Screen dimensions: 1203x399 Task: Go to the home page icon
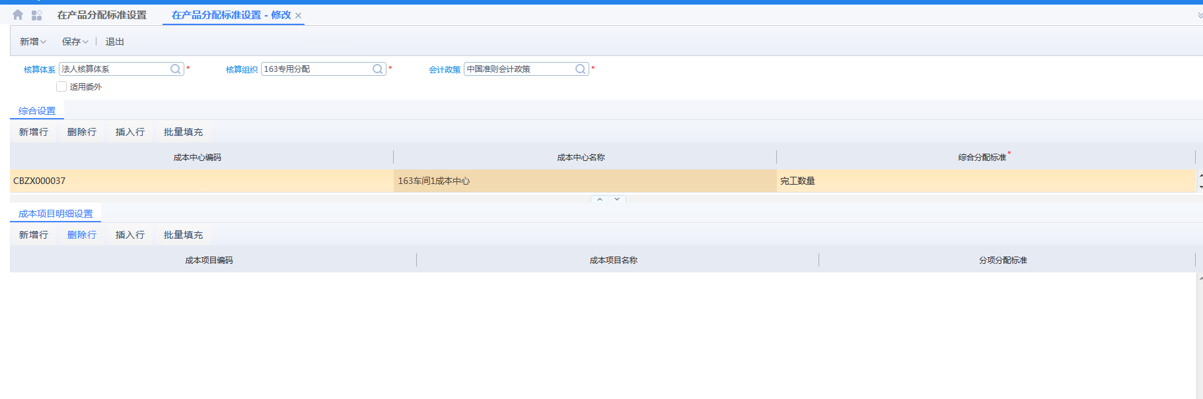[x=18, y=15]
